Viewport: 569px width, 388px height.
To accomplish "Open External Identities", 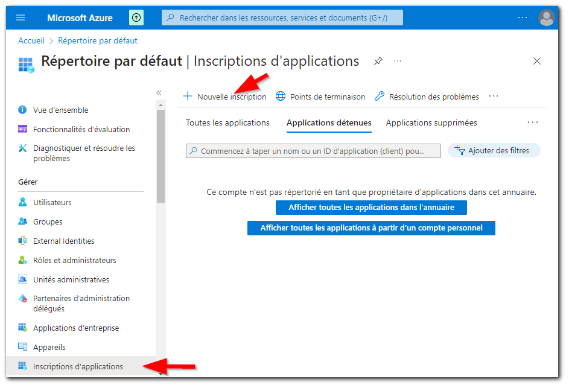I will point(63,241).
